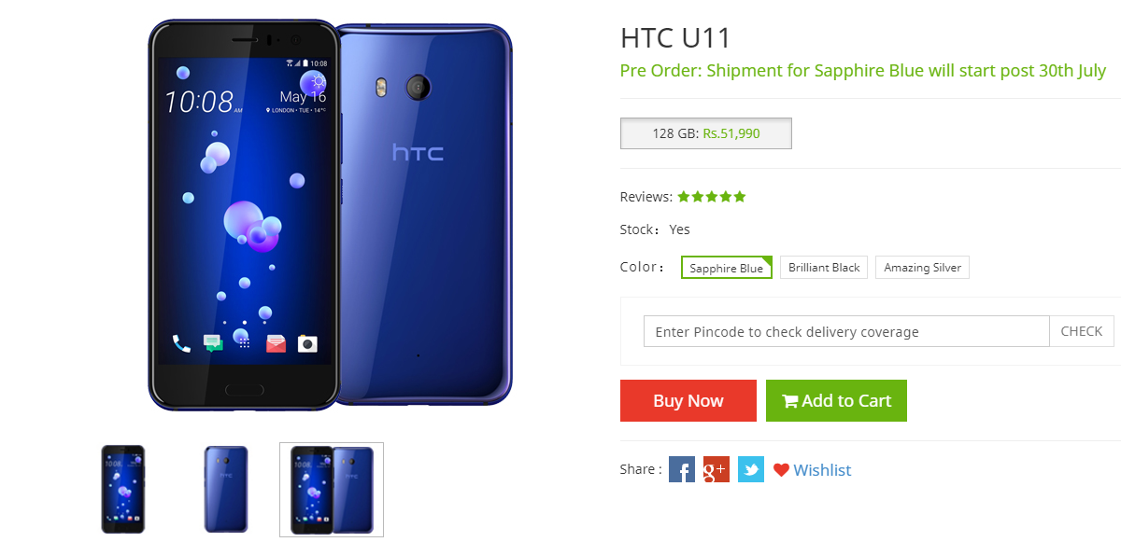The width and height of the screenshot is (1121, 542).
Task: Focus the pincode delivery coverage field
Action: click(x=846, y=331)
